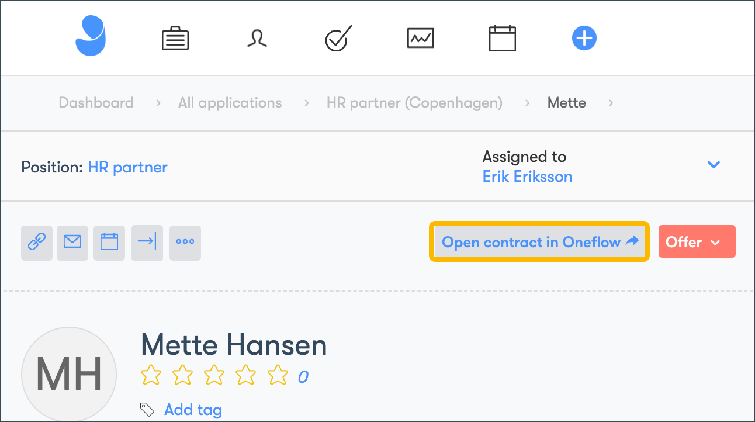Rate candidate with fifth star
Viewport: 755px width, 422px height.
tap(278, 375)
